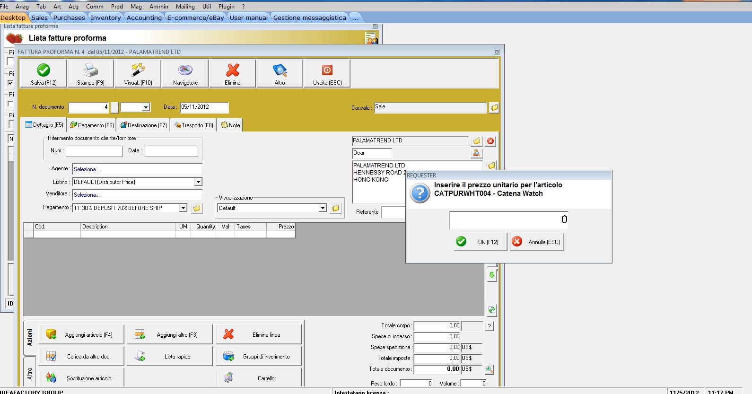
Task: Open folder icon next to Visualizzazione dropdown
Action: coord(335,208)
